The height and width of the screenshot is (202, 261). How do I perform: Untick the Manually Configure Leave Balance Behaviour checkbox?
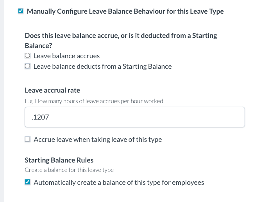21,11
